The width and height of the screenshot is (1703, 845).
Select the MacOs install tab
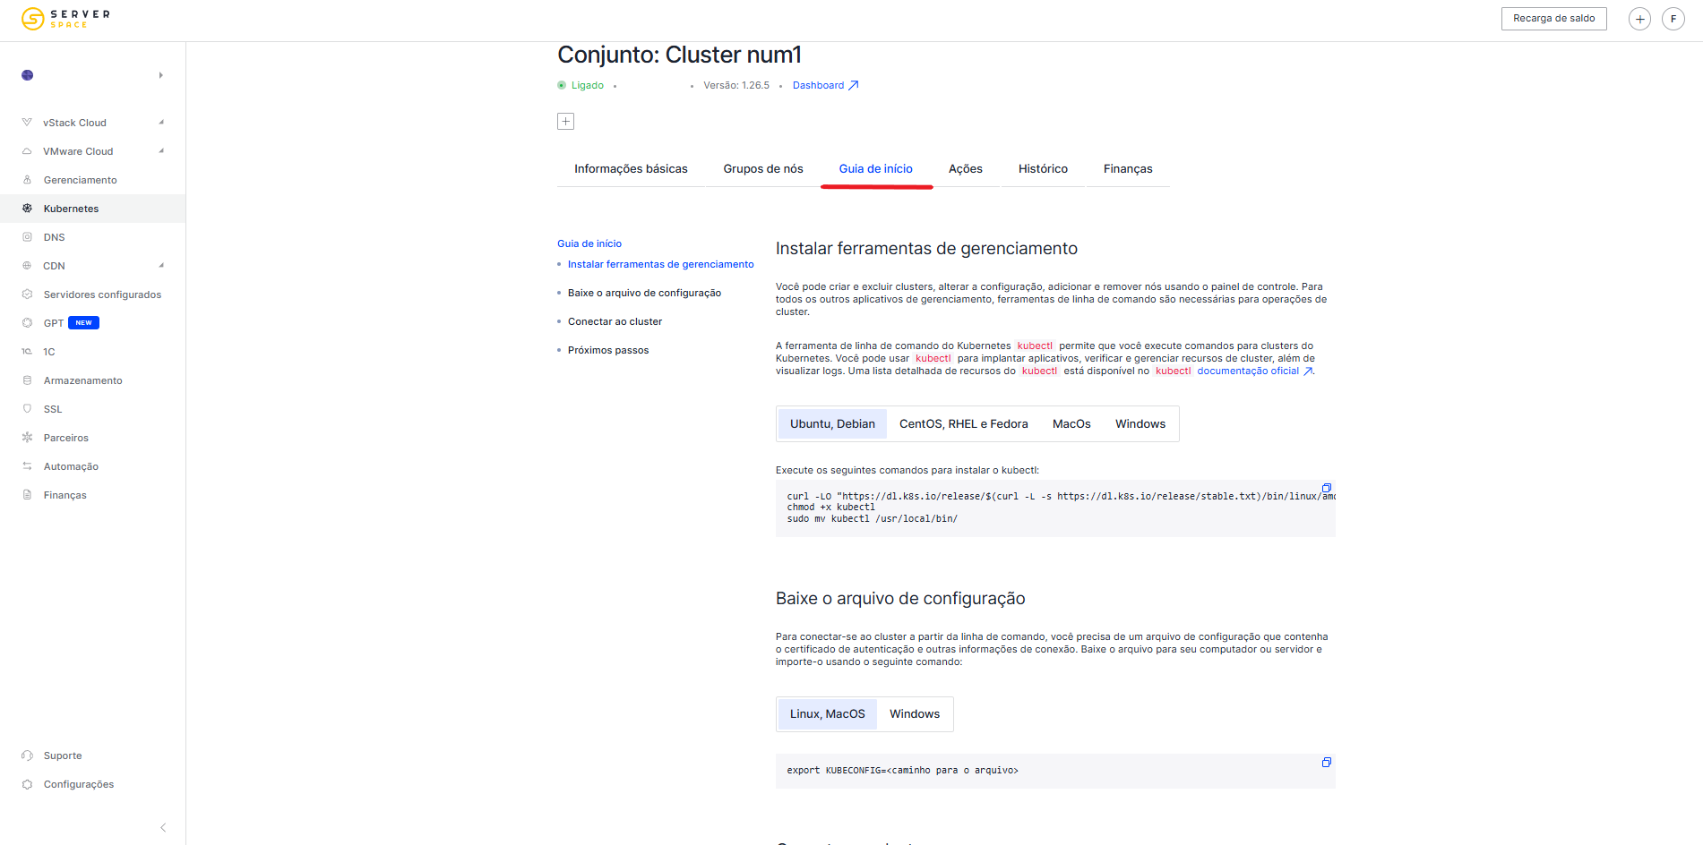coord(1071,424)
